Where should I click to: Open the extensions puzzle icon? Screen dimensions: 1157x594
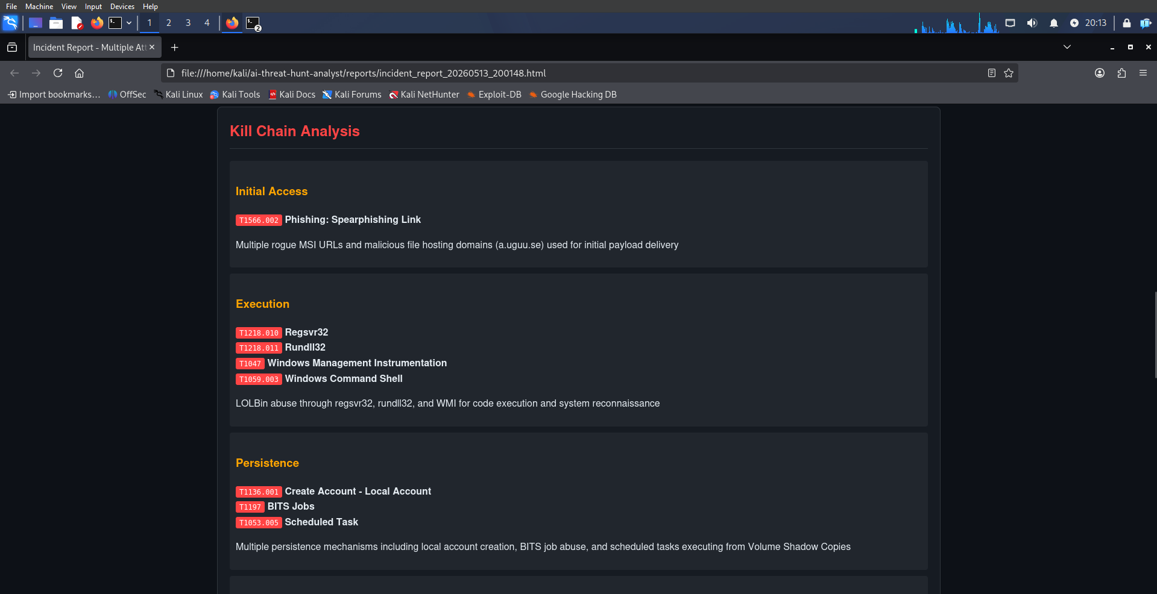[1121, 73]
